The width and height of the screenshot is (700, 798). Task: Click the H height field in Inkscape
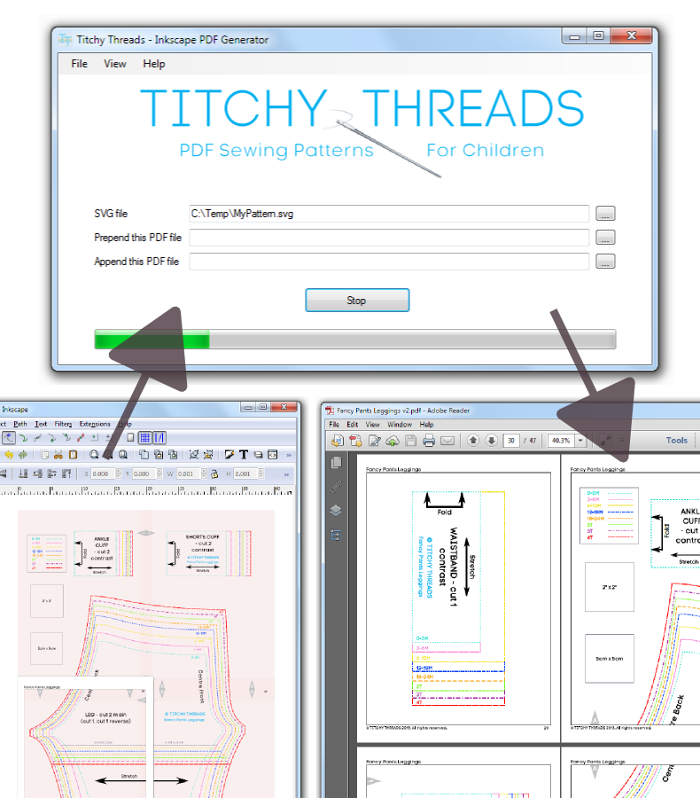245,473
